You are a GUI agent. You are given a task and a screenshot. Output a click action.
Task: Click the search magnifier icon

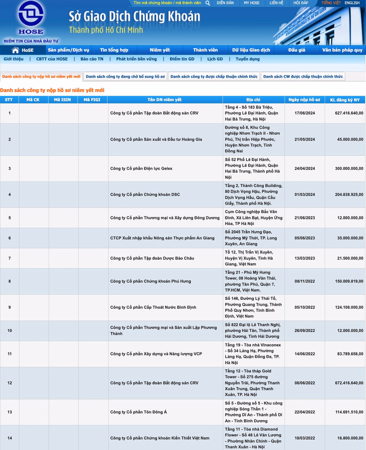(x=208, y=3)
